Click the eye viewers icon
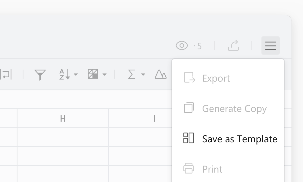 click(182, 45)
